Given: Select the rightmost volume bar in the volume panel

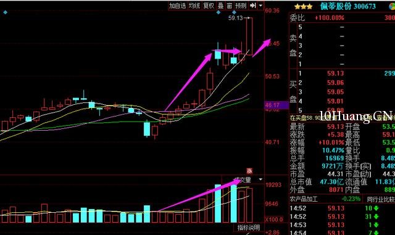Looking at the screenshot, I should (x=249, y=205).
